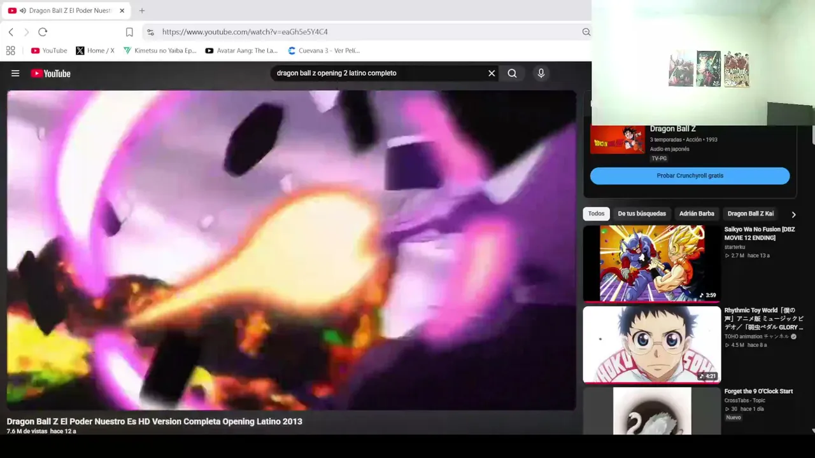Image resolution: width=815 pixels, height=458 pixels.
Task: Open the apps grid in bookmarks bar
Action: tap(10, 50)
